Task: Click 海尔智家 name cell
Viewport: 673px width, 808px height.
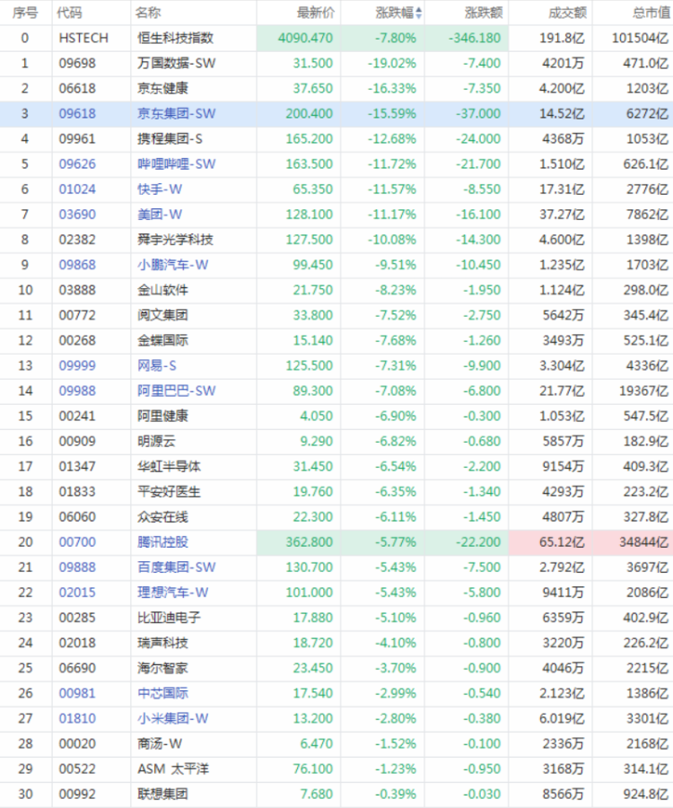Action: pos(162,668)
